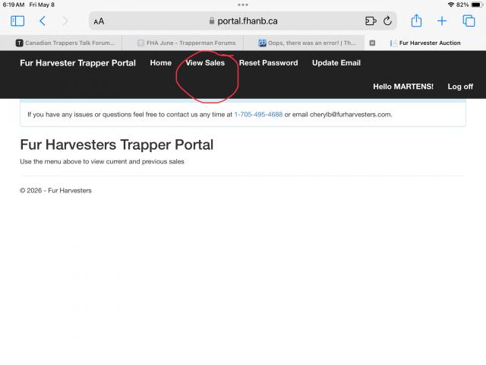Log off from the portal
Image resolution: width=486 pixels, height=365 pixels.
click(x=460, y=87)
